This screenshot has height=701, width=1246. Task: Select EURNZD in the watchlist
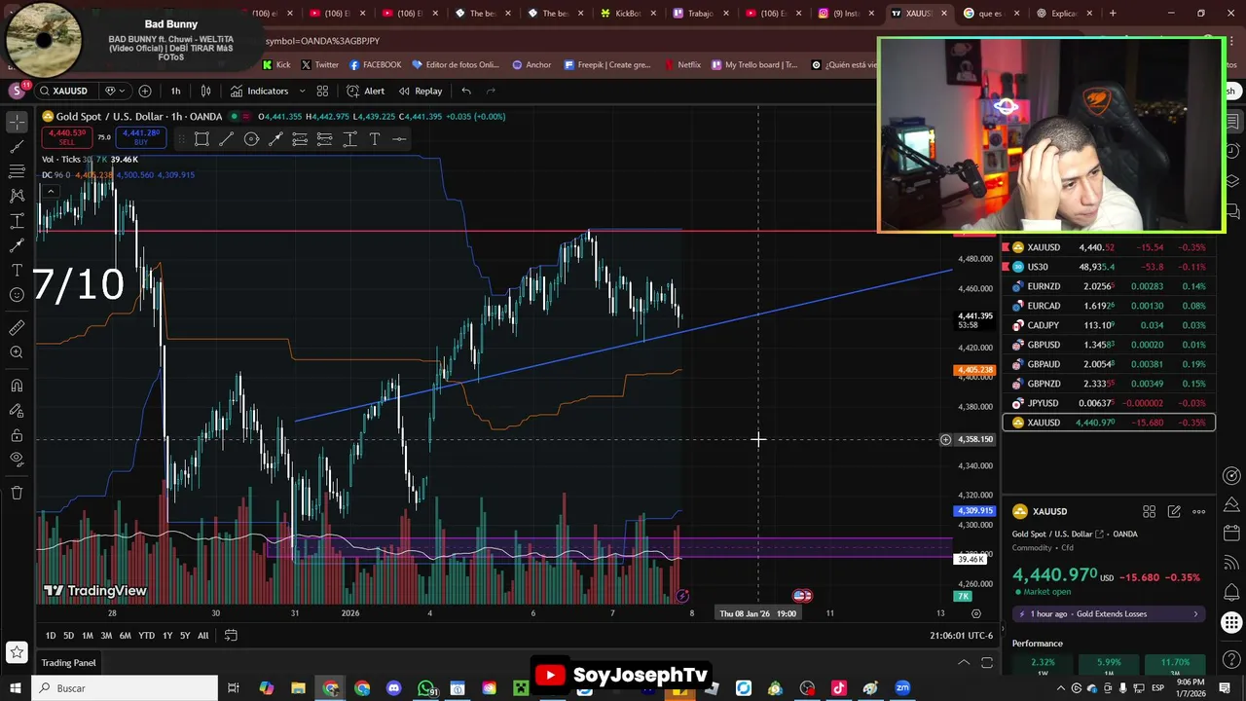coord(1109,286)
